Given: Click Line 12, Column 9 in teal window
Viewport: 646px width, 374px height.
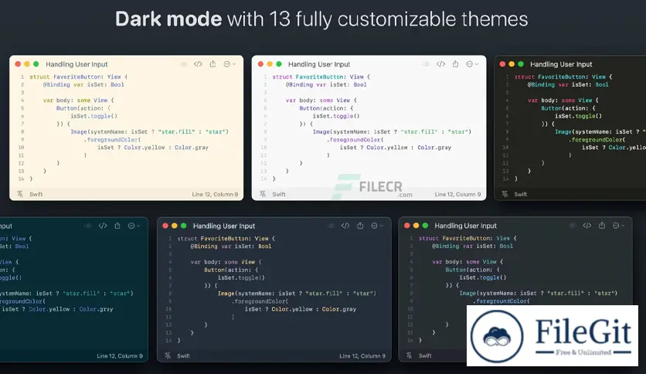Looking at the screenshot, I should pyautogui.click(x=120, y=356).
